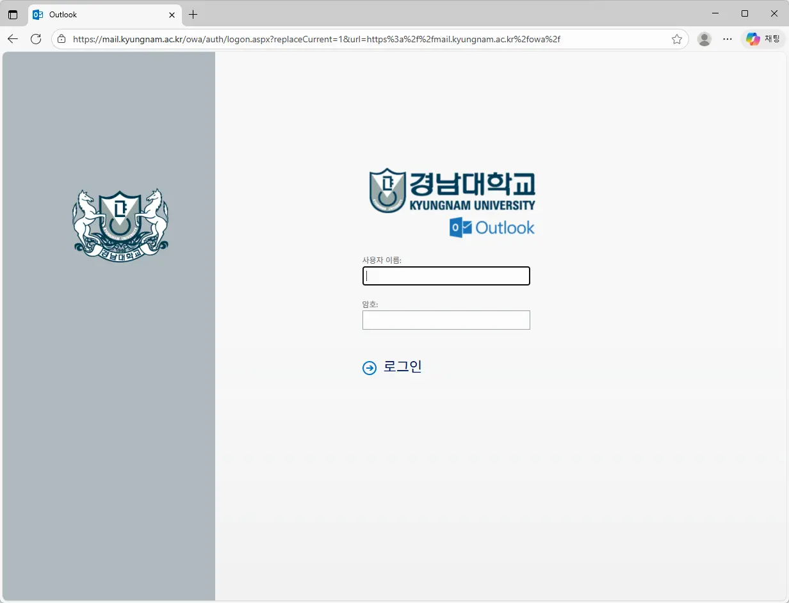This screenshot has width=789, height=603.
Task: Click the Outlook favicon on the browser tab
Action: pyautogui.click(x=38, y=14)
